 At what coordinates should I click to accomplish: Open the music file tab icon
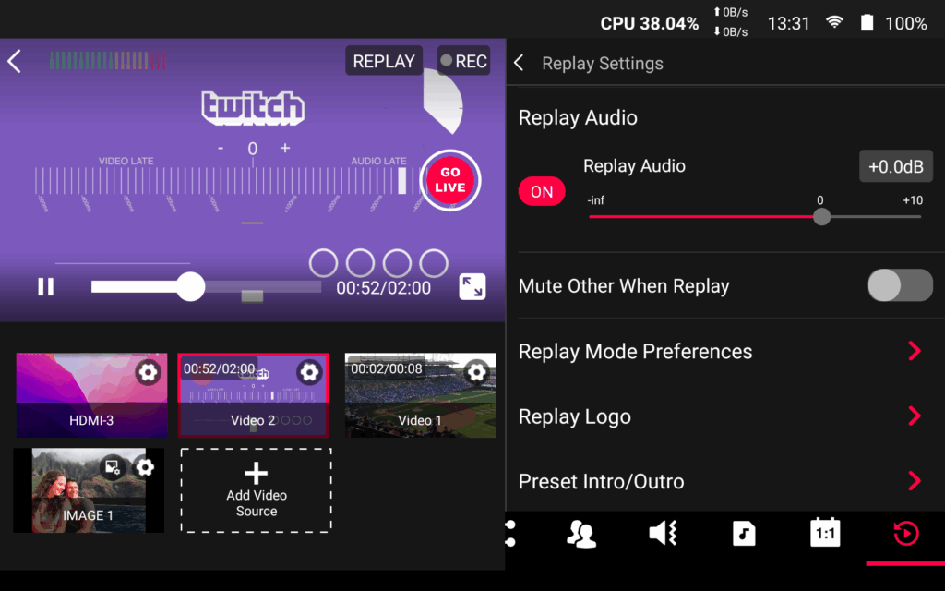[x=744, y=533]
